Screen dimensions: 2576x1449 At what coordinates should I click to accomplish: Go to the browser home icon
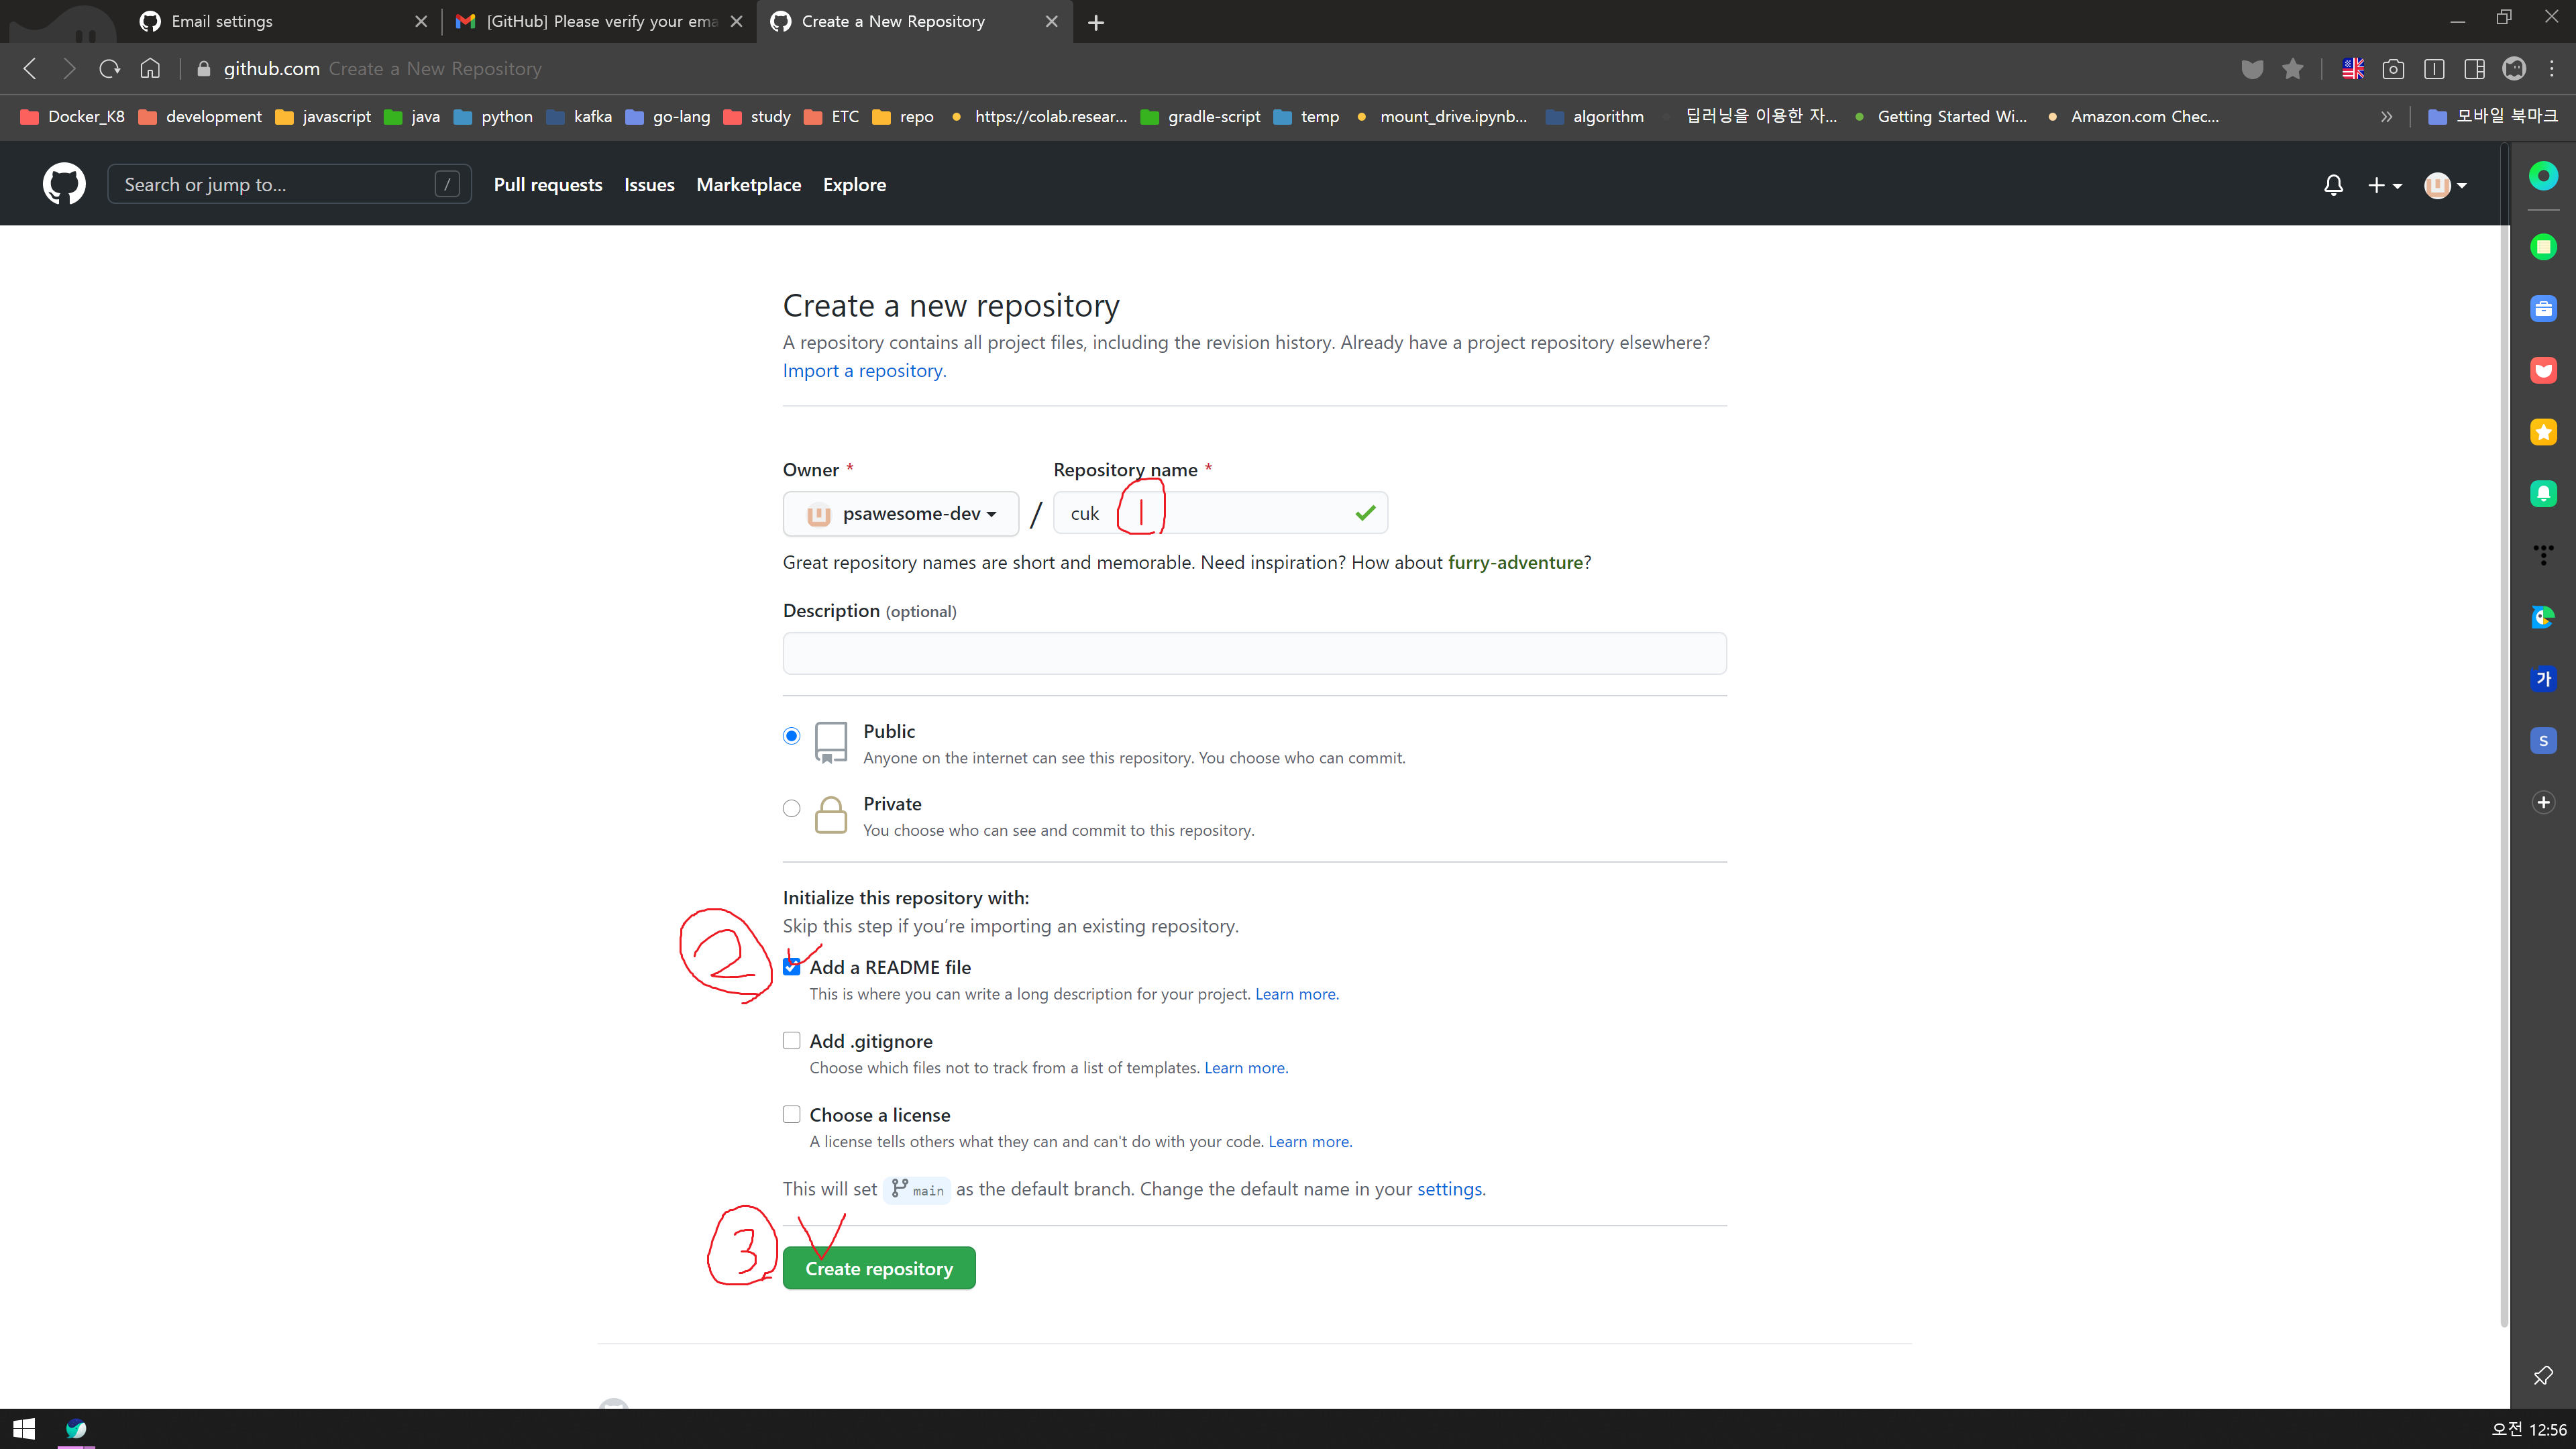[x=150, y=68]
